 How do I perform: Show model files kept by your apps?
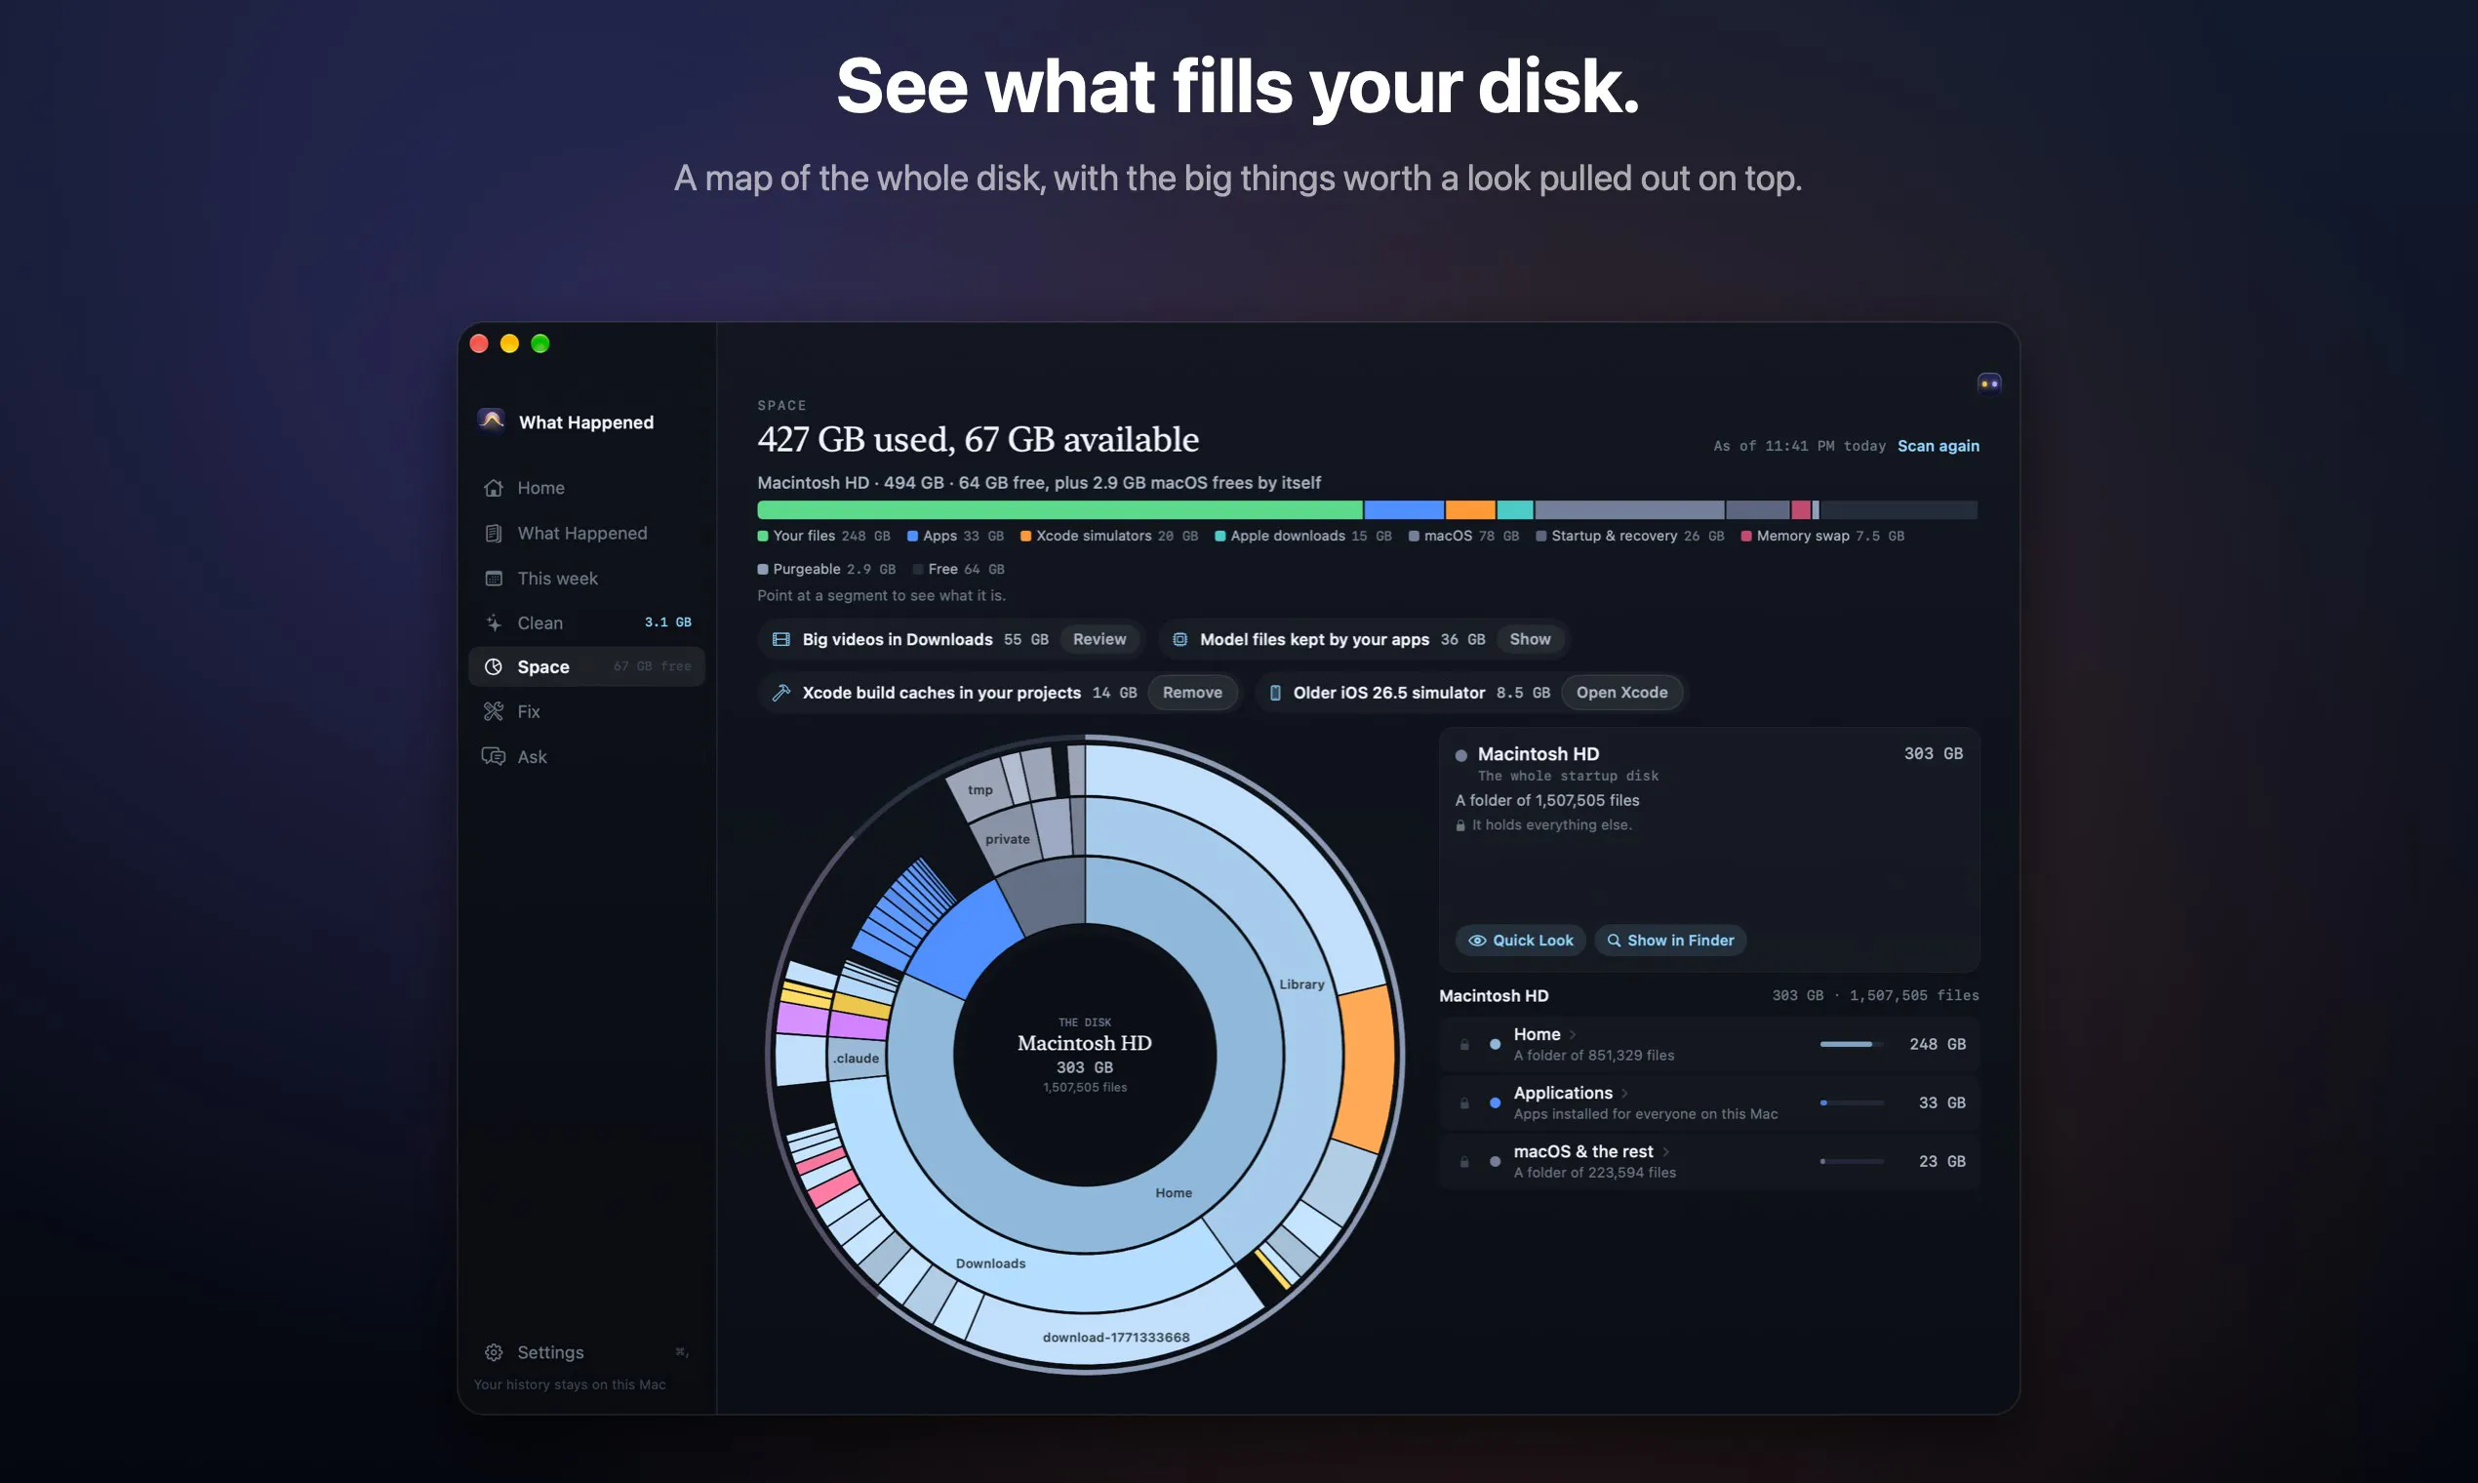tap(1530, 640)
